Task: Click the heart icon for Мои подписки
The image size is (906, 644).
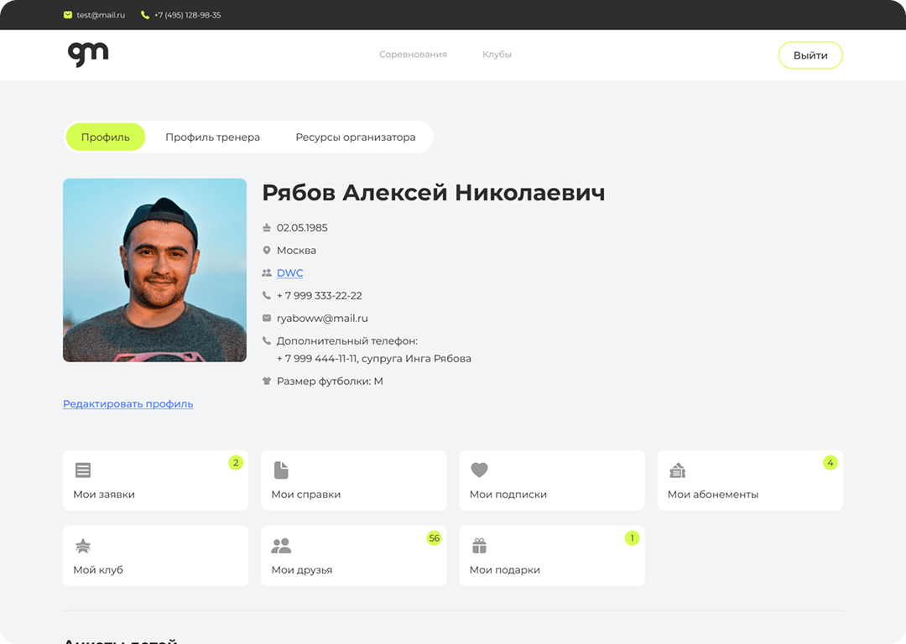Action: pos(479,470)
